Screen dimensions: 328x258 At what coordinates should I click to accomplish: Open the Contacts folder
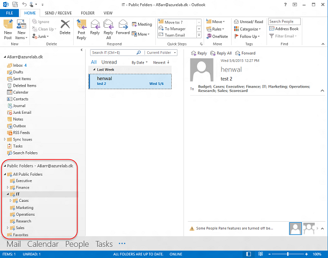pyautogui.click(x=18, y=99)
